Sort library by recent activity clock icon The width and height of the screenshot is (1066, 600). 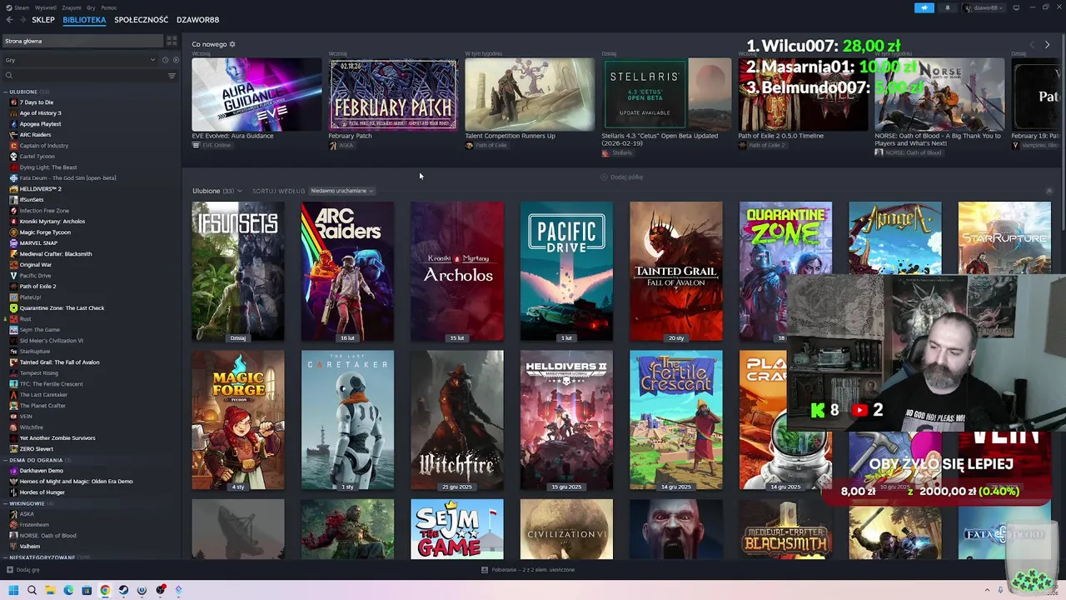click(x=165, y=60)
